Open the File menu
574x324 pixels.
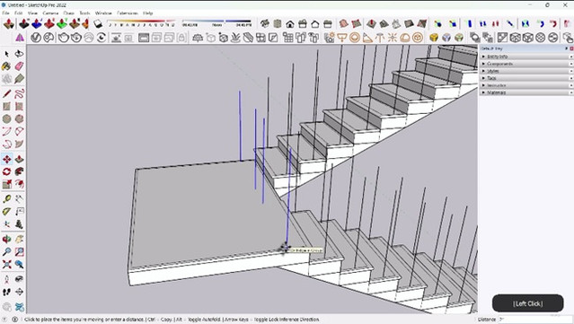[6, 13]
